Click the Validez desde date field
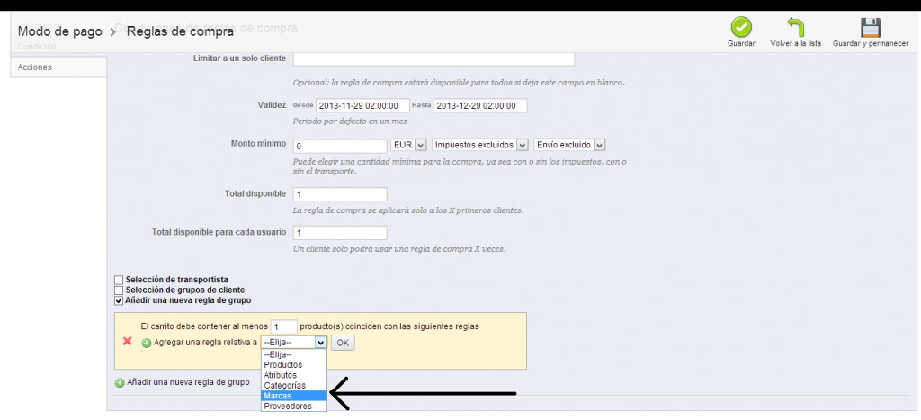921x420 pixels. pos(362,105)
